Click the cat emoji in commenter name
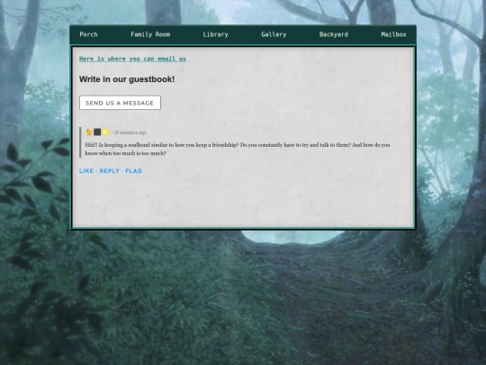Screen dimensions: 486x365 point(89,132)
